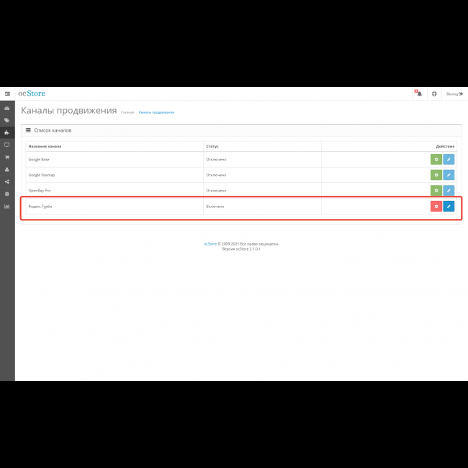Image resolution: width=468 pixels, height=468 pixels.
Task: Click the Выход logout link
Action: point(454,94)
